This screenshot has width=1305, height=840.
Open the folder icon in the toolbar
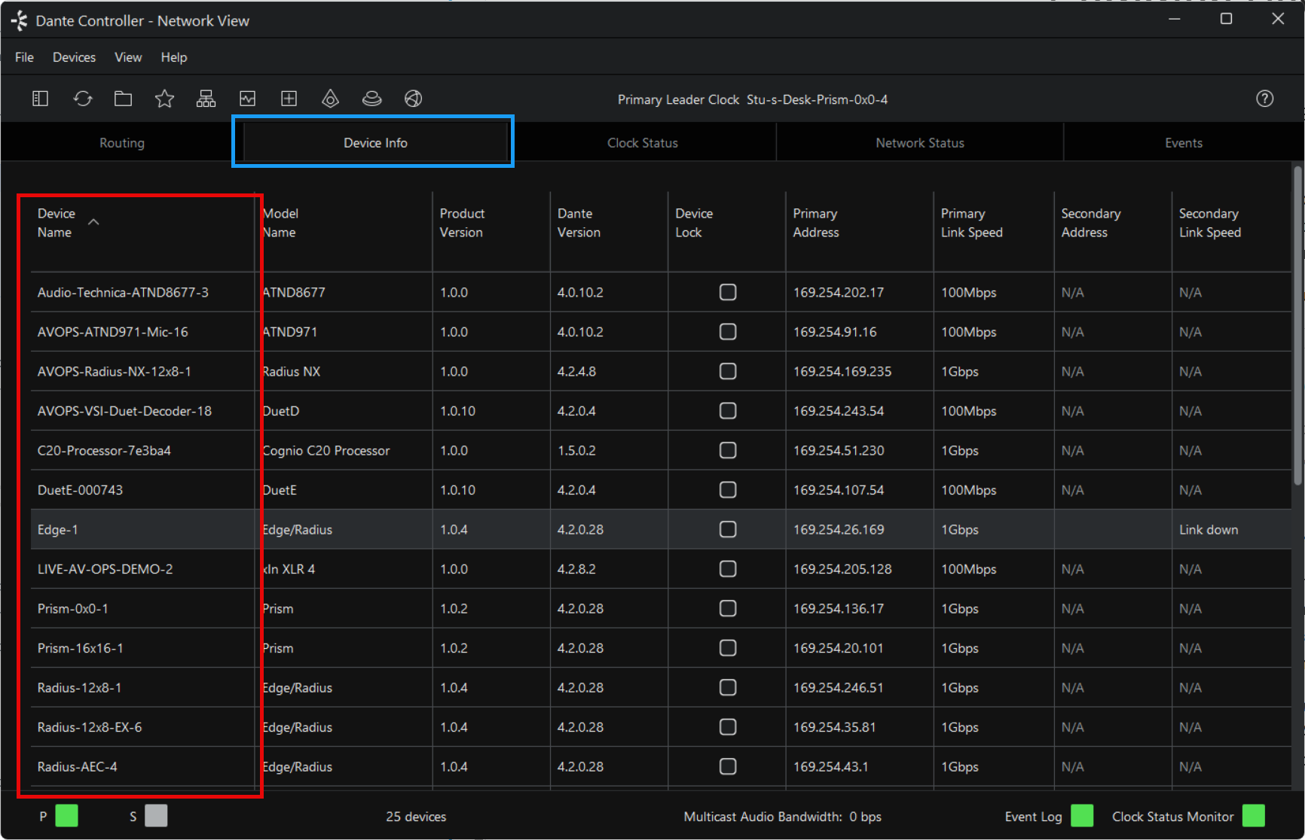pyautogui.click(x=123, y=99)
